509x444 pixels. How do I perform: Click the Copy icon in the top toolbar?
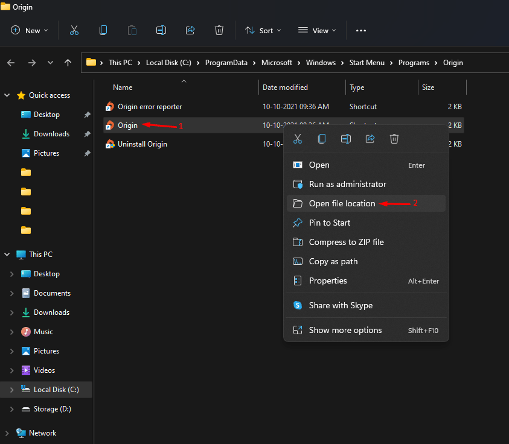click(103, 31)
